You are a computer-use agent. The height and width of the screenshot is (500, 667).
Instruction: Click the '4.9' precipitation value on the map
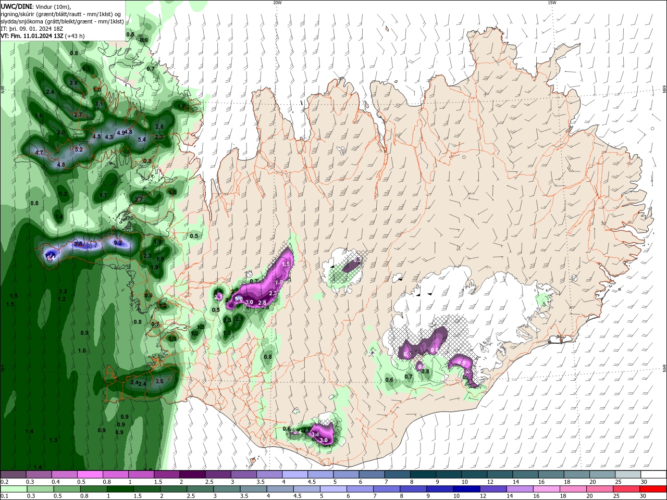[x=120, y=133]
